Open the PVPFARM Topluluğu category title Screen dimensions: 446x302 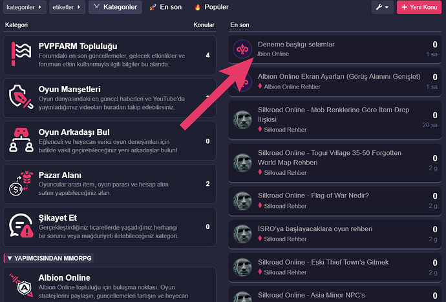(x=78, y=46)
